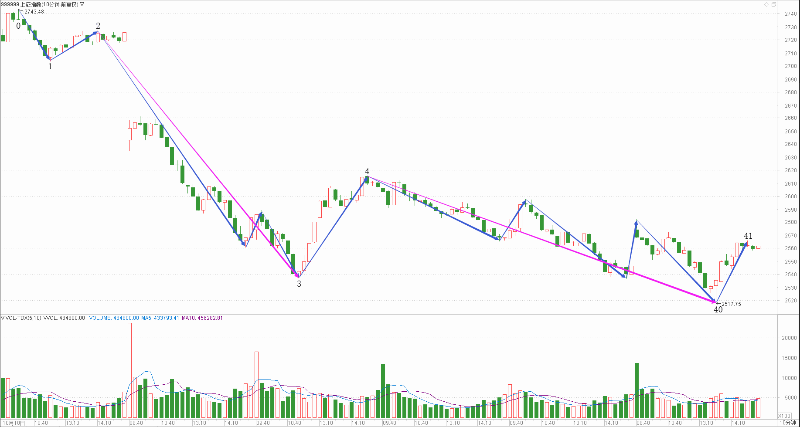Expand the VOL-TDX indicator triangle menu

[x=3, y=318]
